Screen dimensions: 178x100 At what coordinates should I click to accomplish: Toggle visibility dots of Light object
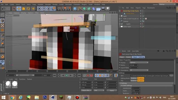142,16
